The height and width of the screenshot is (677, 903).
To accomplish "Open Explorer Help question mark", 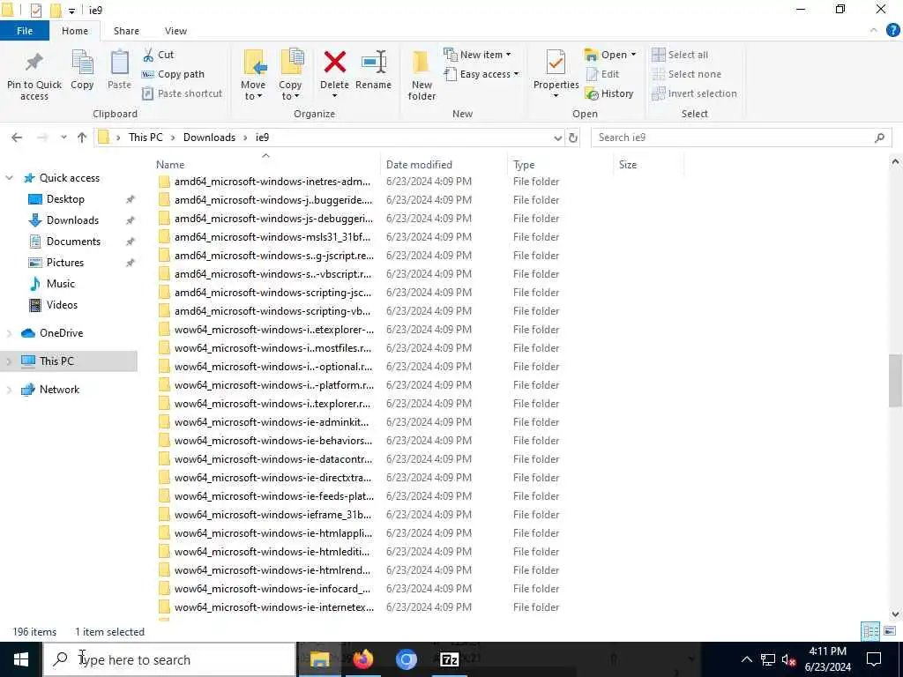I will click(x=892, y=31).
